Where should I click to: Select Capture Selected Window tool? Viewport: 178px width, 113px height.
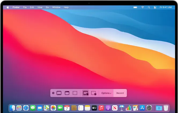click(67, 93)
